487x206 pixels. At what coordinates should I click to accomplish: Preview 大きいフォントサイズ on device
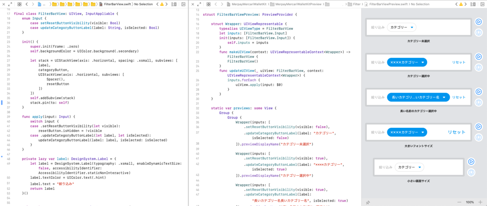[x=479, y=137]
